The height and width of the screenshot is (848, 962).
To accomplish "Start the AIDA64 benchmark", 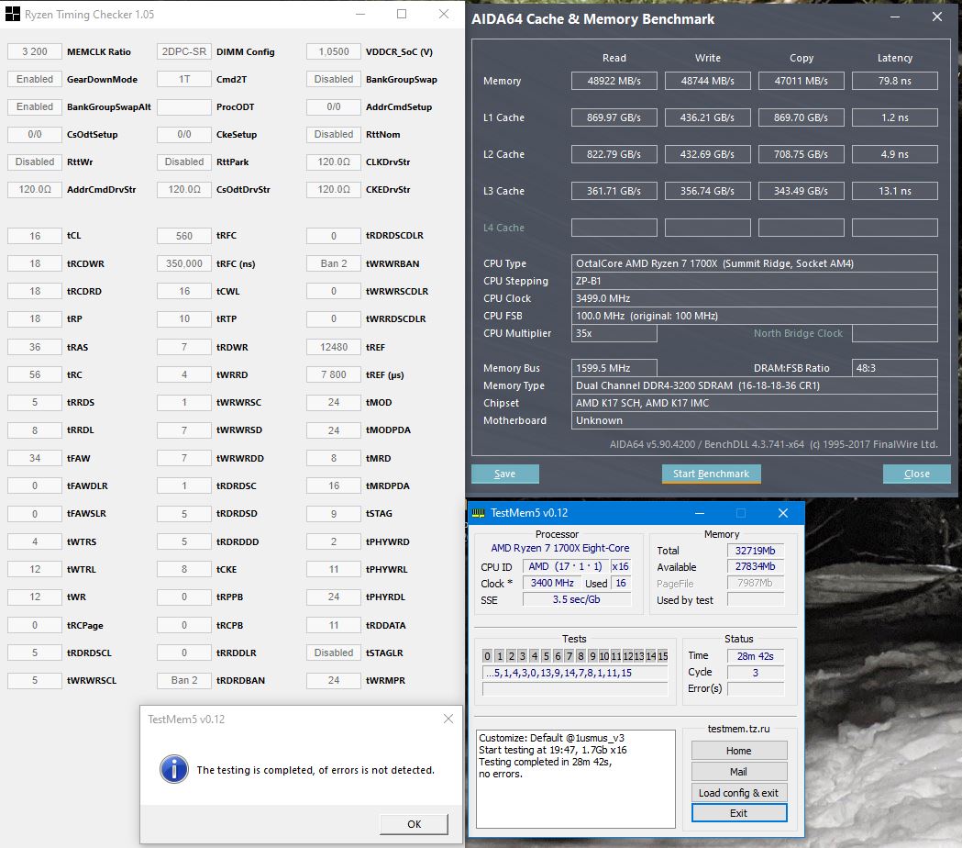I will (x=711, y=474).
